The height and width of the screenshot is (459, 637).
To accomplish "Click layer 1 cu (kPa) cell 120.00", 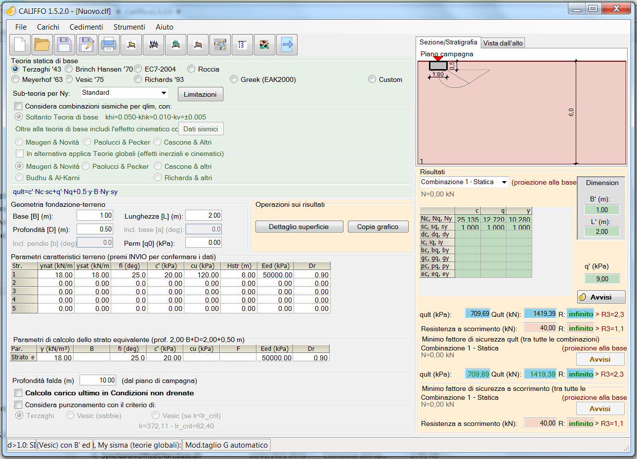I will pos(202,275).
